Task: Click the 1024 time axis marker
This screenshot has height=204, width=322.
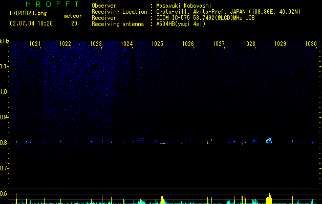Action: click(x=127, y=44)
